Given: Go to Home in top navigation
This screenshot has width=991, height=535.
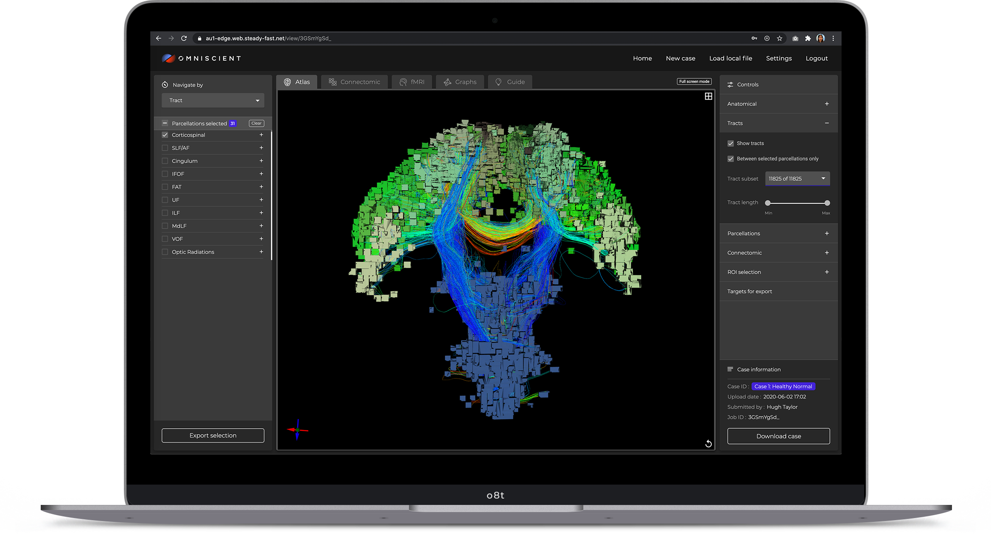Looking at the screenshot, I should click(642, 58).
